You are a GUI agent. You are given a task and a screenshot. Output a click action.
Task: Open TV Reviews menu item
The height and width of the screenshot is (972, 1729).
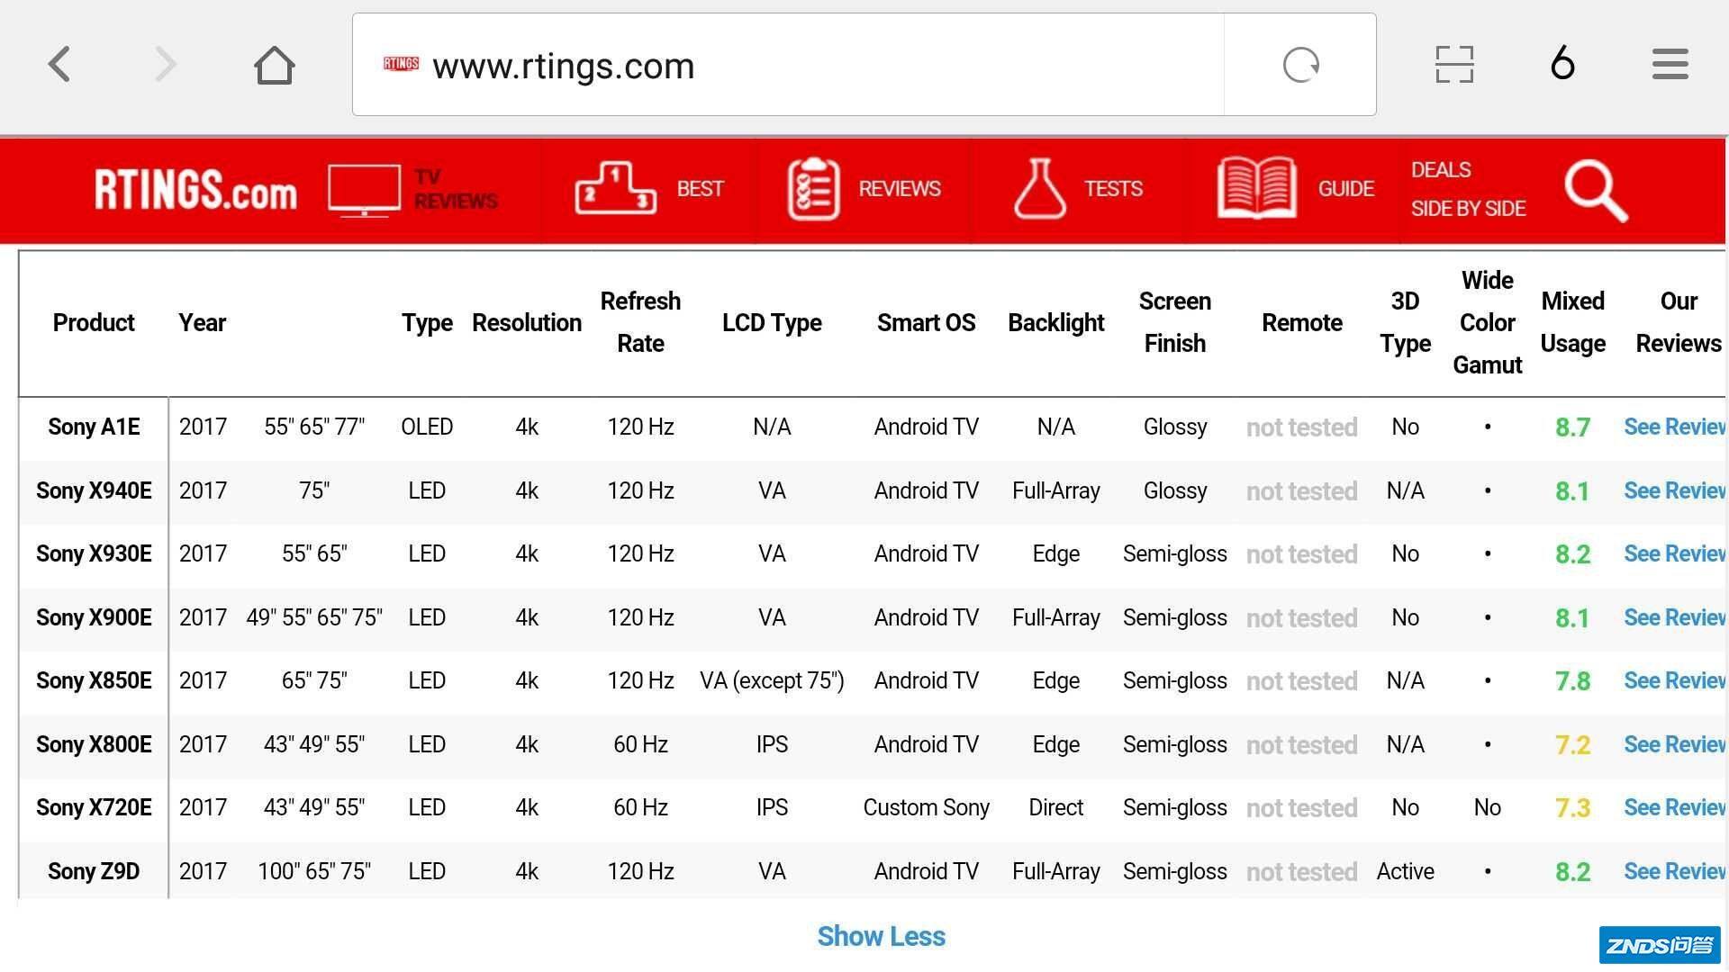click(x=456, y=189)
